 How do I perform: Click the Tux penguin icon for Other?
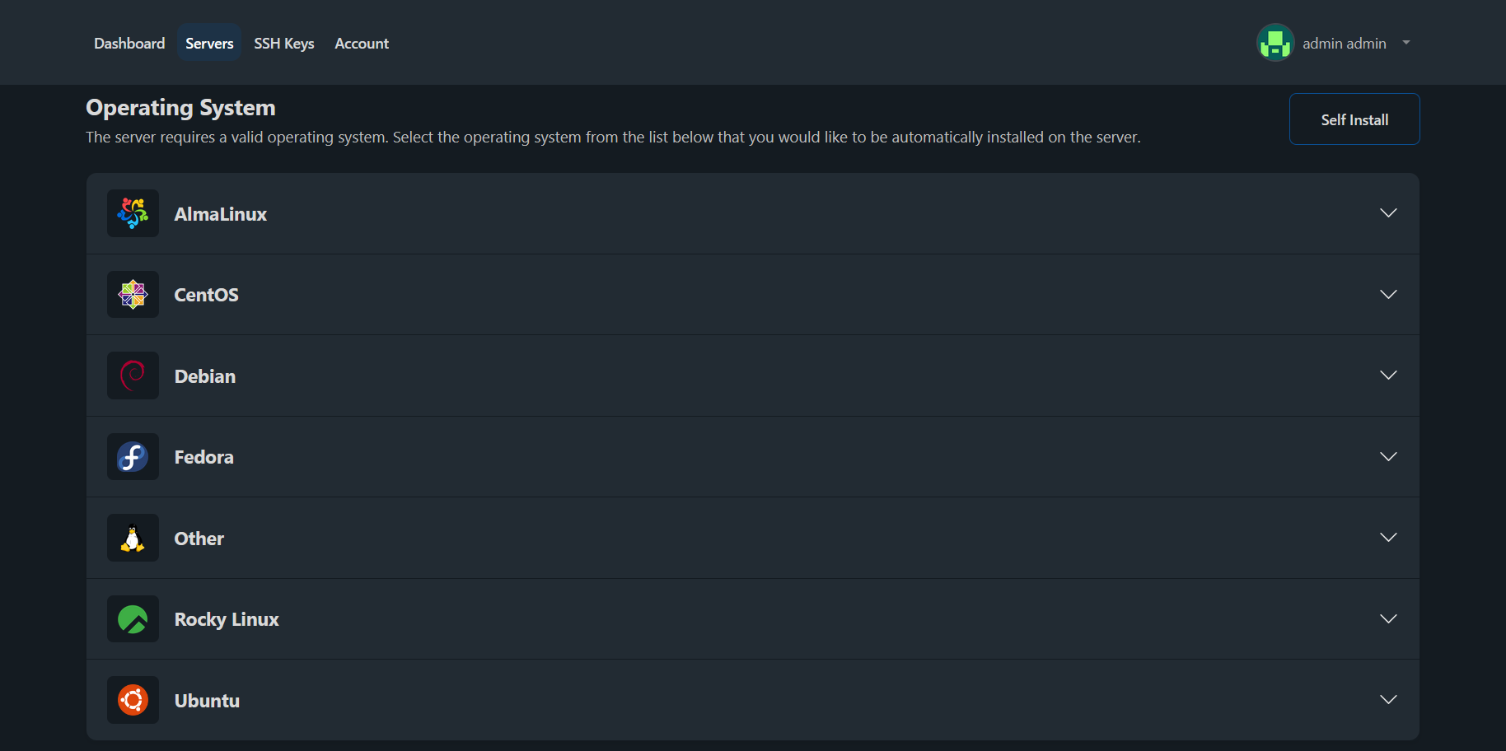(x=133, y=538)
